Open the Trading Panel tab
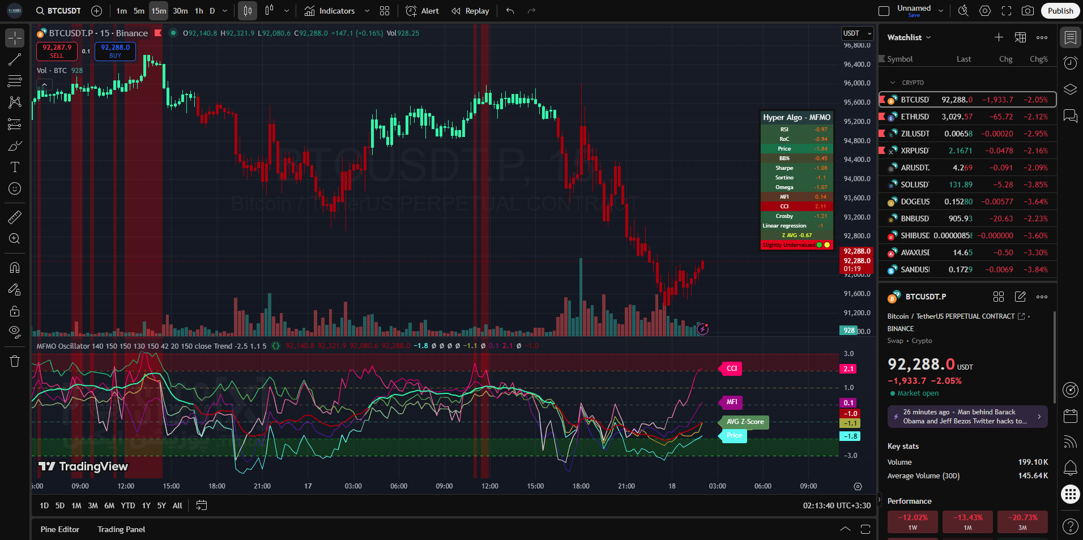 (x=121, y=529)
